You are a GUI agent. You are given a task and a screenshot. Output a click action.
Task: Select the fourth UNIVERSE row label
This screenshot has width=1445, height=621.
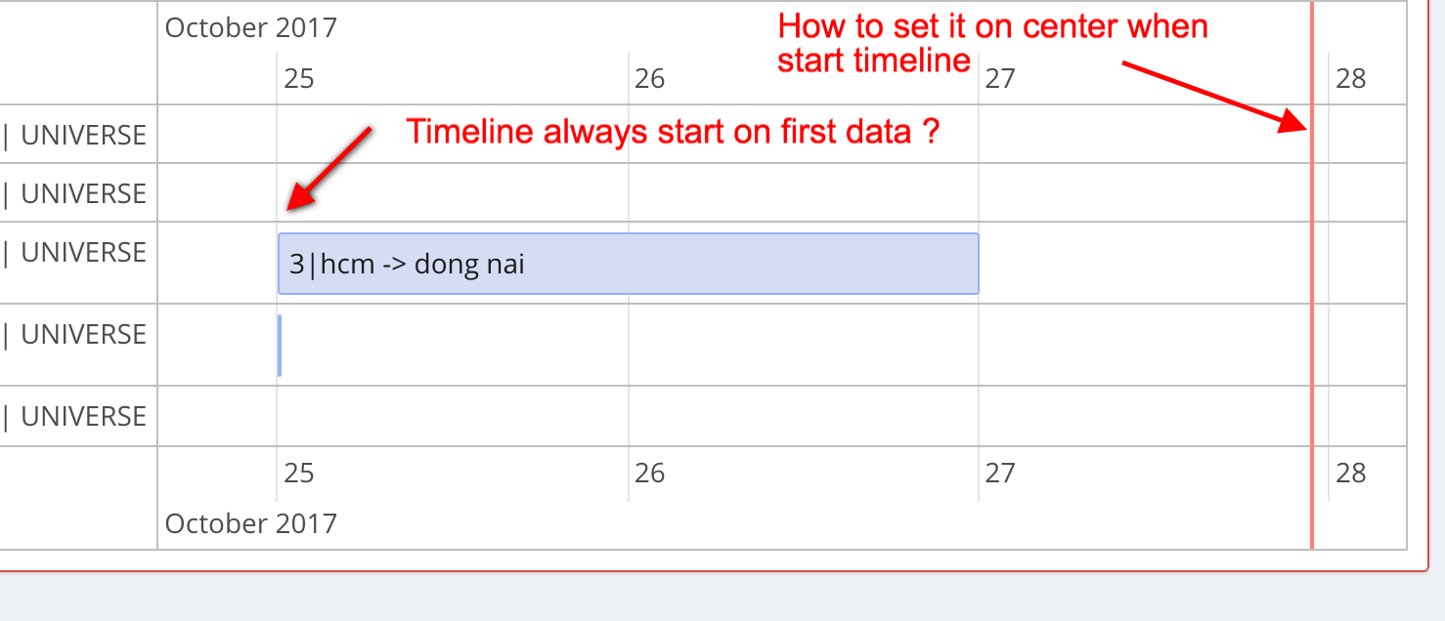74,333
